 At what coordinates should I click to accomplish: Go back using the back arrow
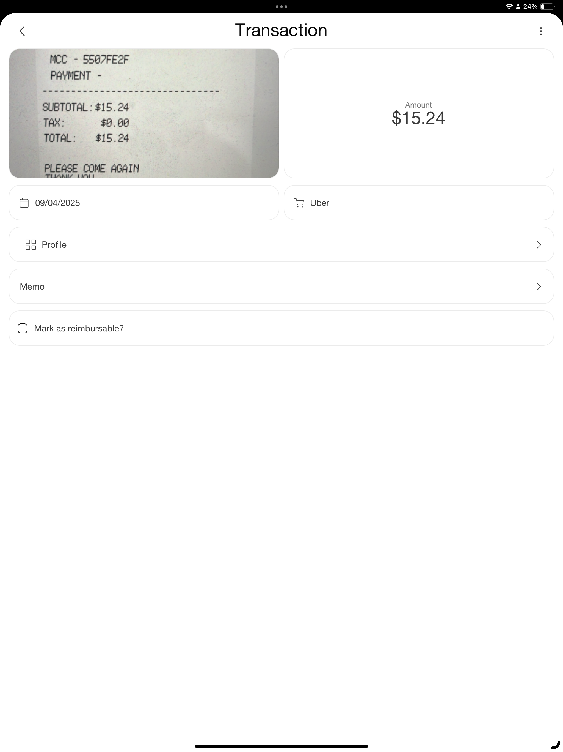point(22,31)
